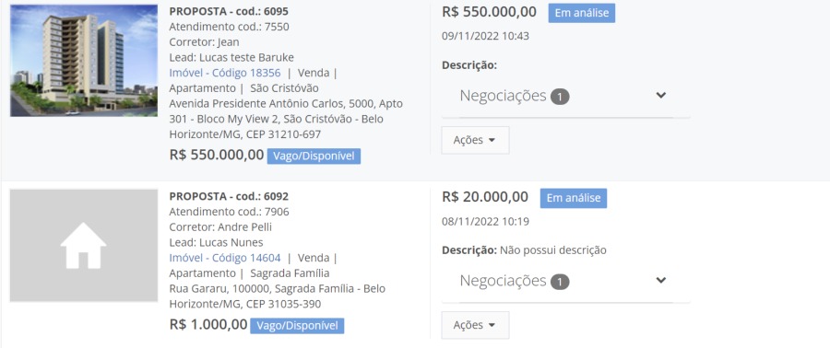
Task: Click Vago/Disponível tag beside R$ 1.000,00
Action: pos(297,326)
